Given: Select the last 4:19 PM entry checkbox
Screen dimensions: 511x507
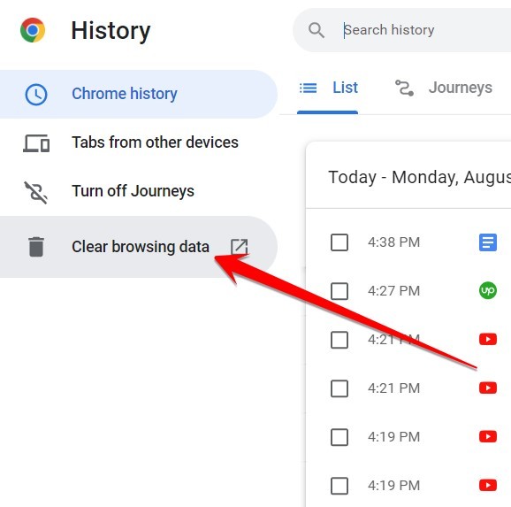Looking at the screenshot, I should (339, 486).
